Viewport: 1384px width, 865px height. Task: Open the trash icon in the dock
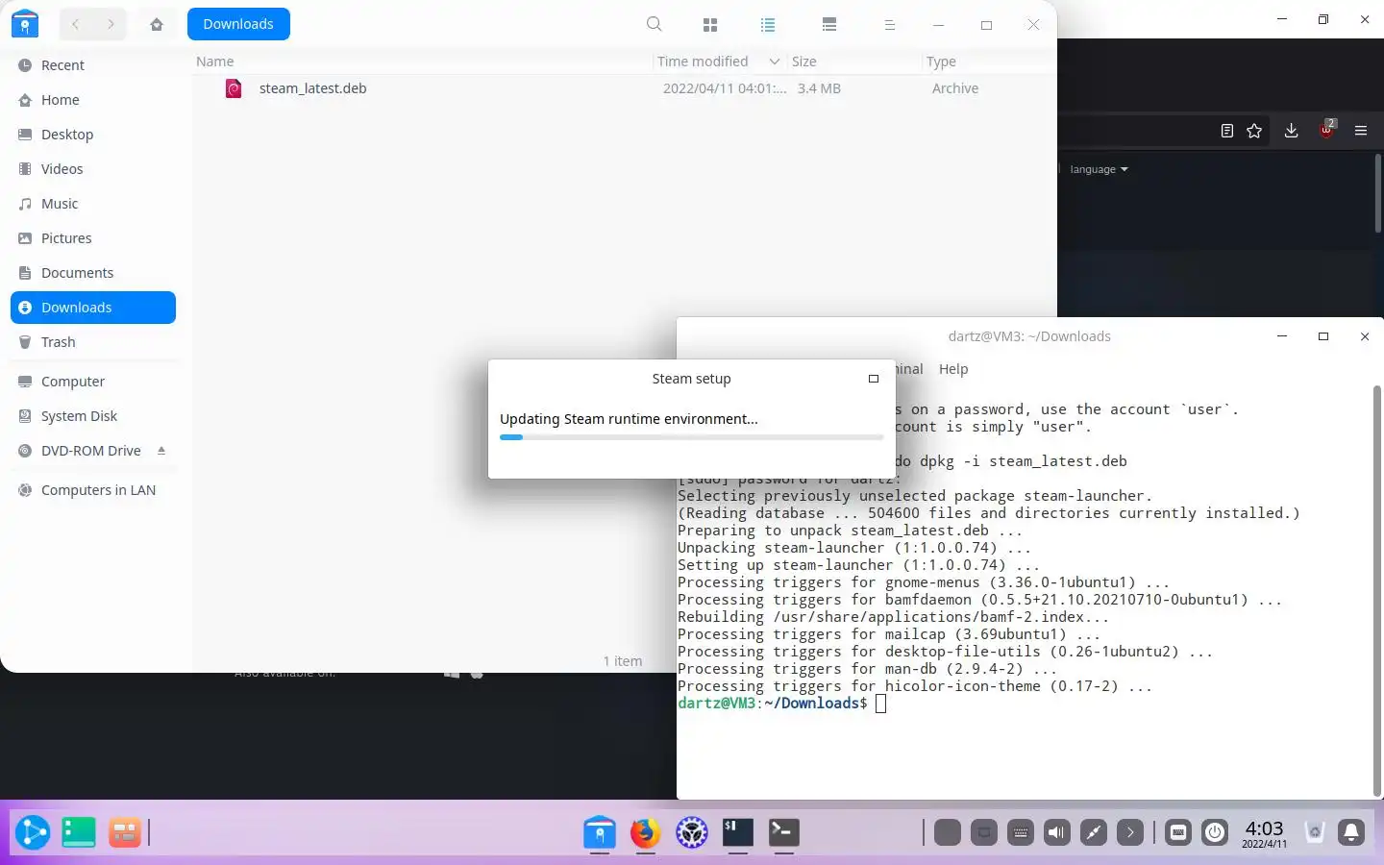[x=1315, y=832]
